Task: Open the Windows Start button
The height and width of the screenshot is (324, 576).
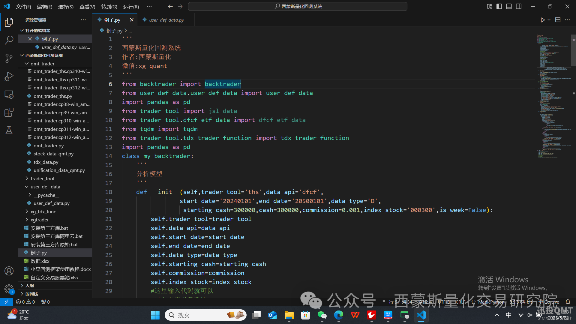Action: pos(155,315)
